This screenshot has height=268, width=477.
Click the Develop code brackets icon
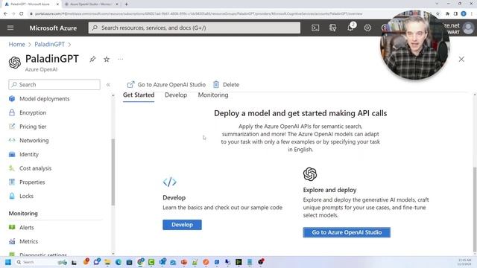point(170,182)
